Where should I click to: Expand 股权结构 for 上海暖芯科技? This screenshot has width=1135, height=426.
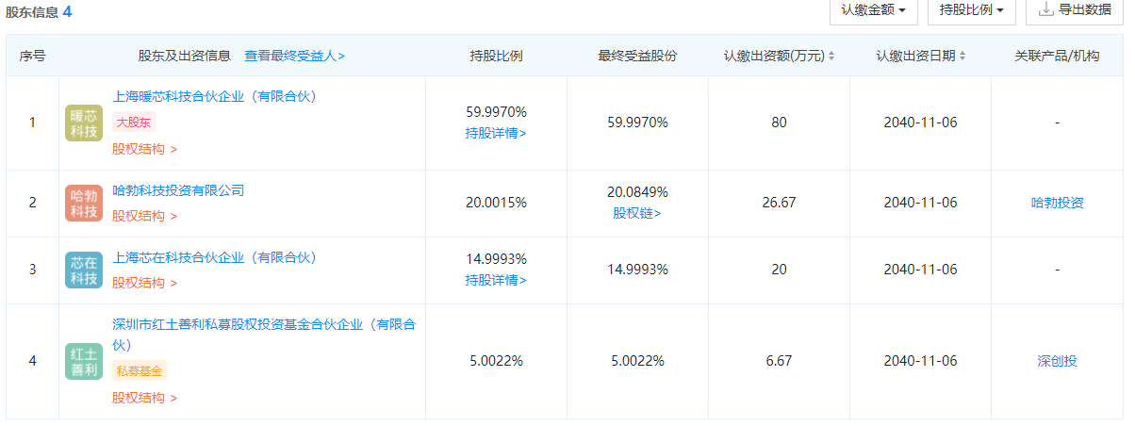point(144,149)
